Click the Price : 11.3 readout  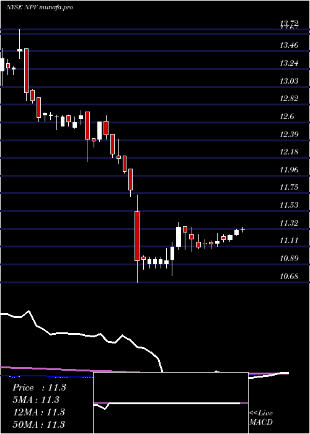(x=39, y=387)
